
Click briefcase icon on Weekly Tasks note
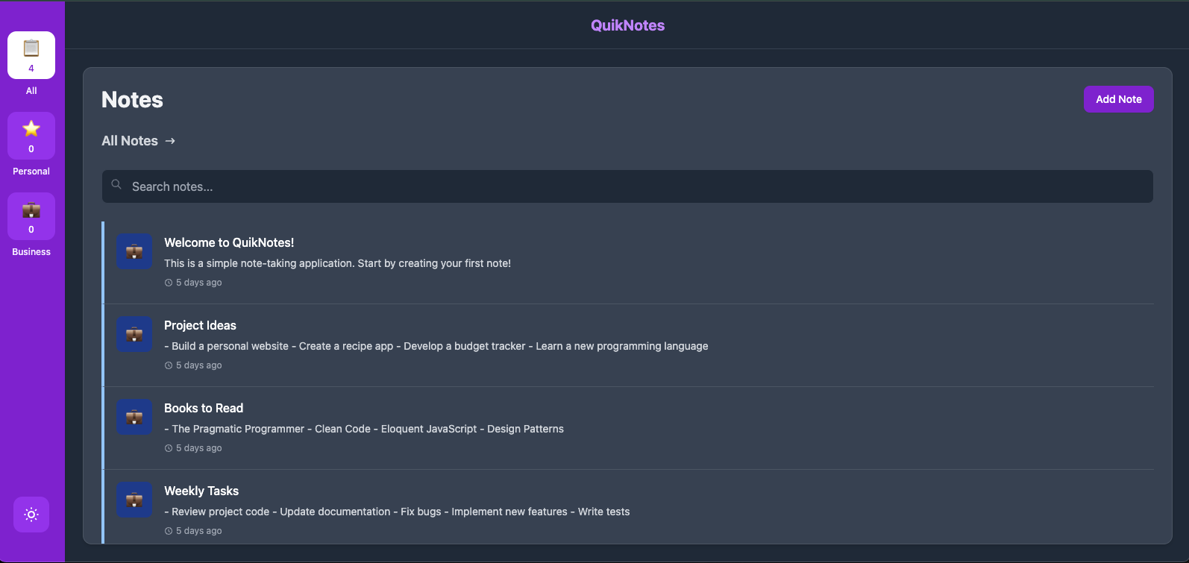click(134, 500)
